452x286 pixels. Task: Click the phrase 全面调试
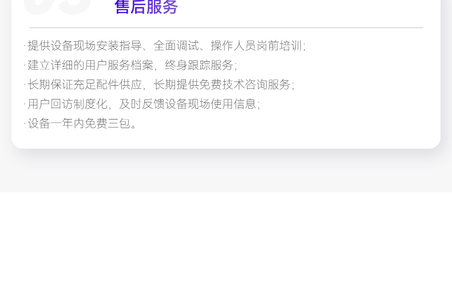click(x=176, y=46)
